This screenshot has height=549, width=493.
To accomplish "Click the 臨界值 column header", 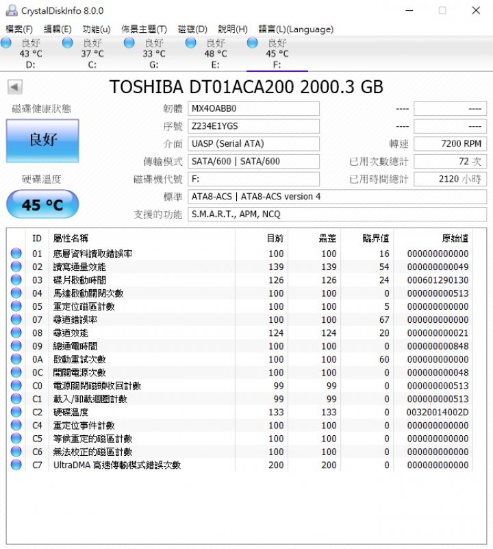I will coord(368,239).
